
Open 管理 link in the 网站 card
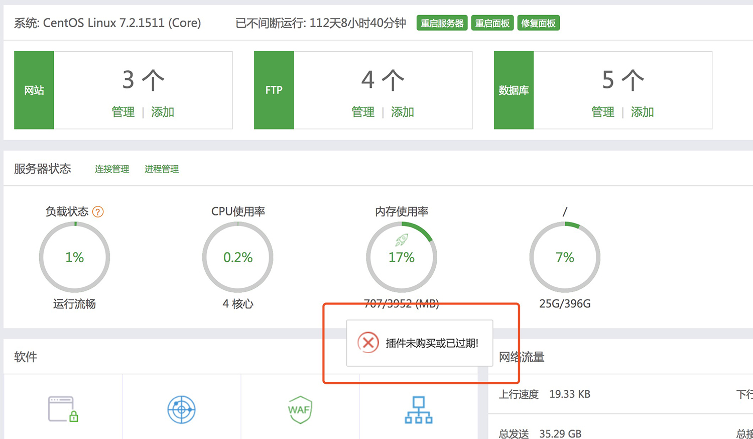point(123,112)
